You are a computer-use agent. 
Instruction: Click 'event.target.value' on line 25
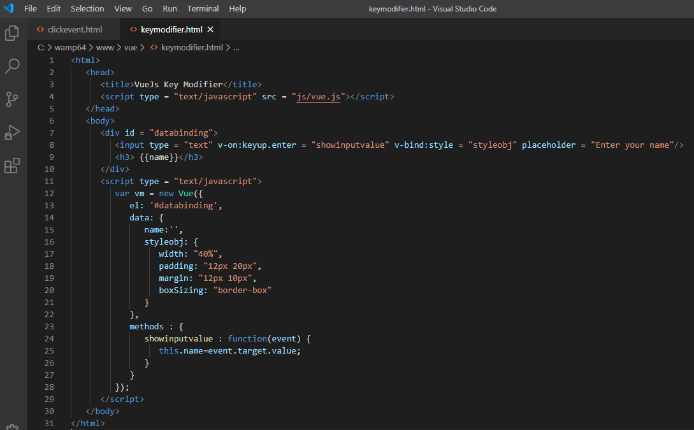(252, 350)
